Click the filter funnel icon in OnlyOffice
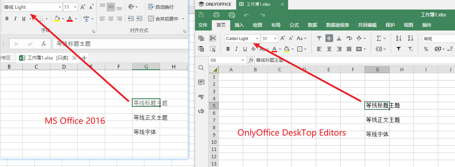The height and width of the screenshot is (167, 455). [399, 49]
